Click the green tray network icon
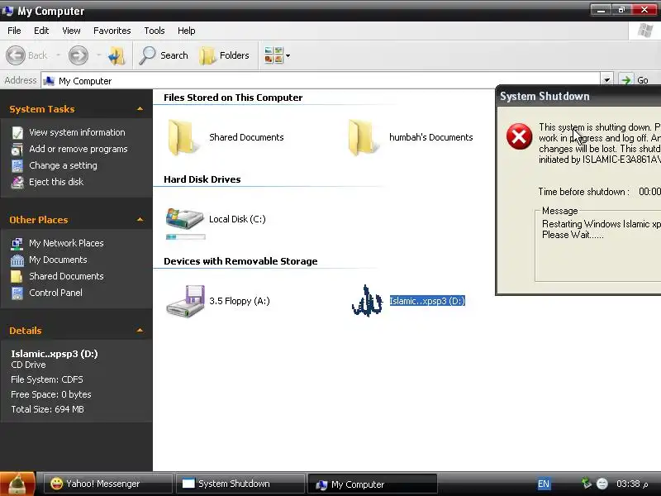661x496 pixels. click(587, 484)
